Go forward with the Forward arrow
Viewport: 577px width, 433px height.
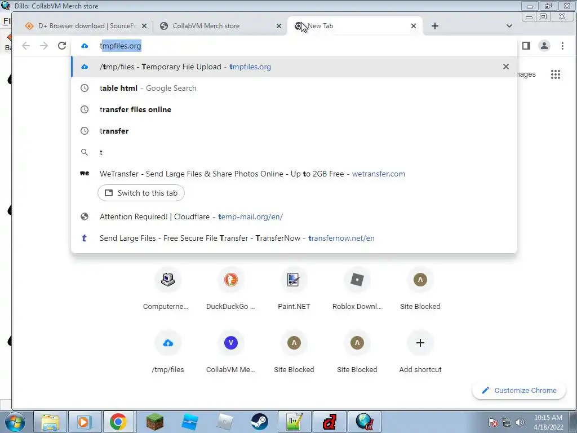pyautogui.click(x=44, y=46)
